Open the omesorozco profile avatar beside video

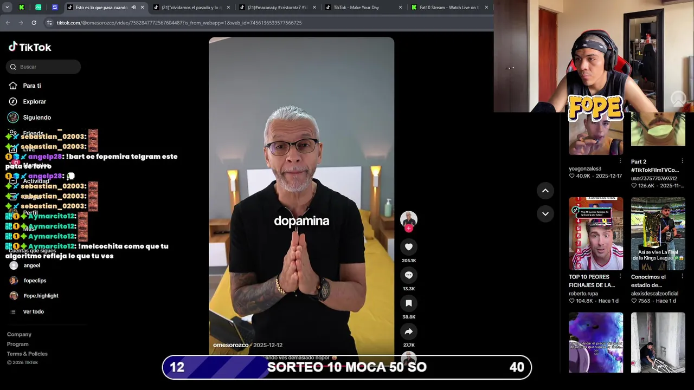(409, 219)
